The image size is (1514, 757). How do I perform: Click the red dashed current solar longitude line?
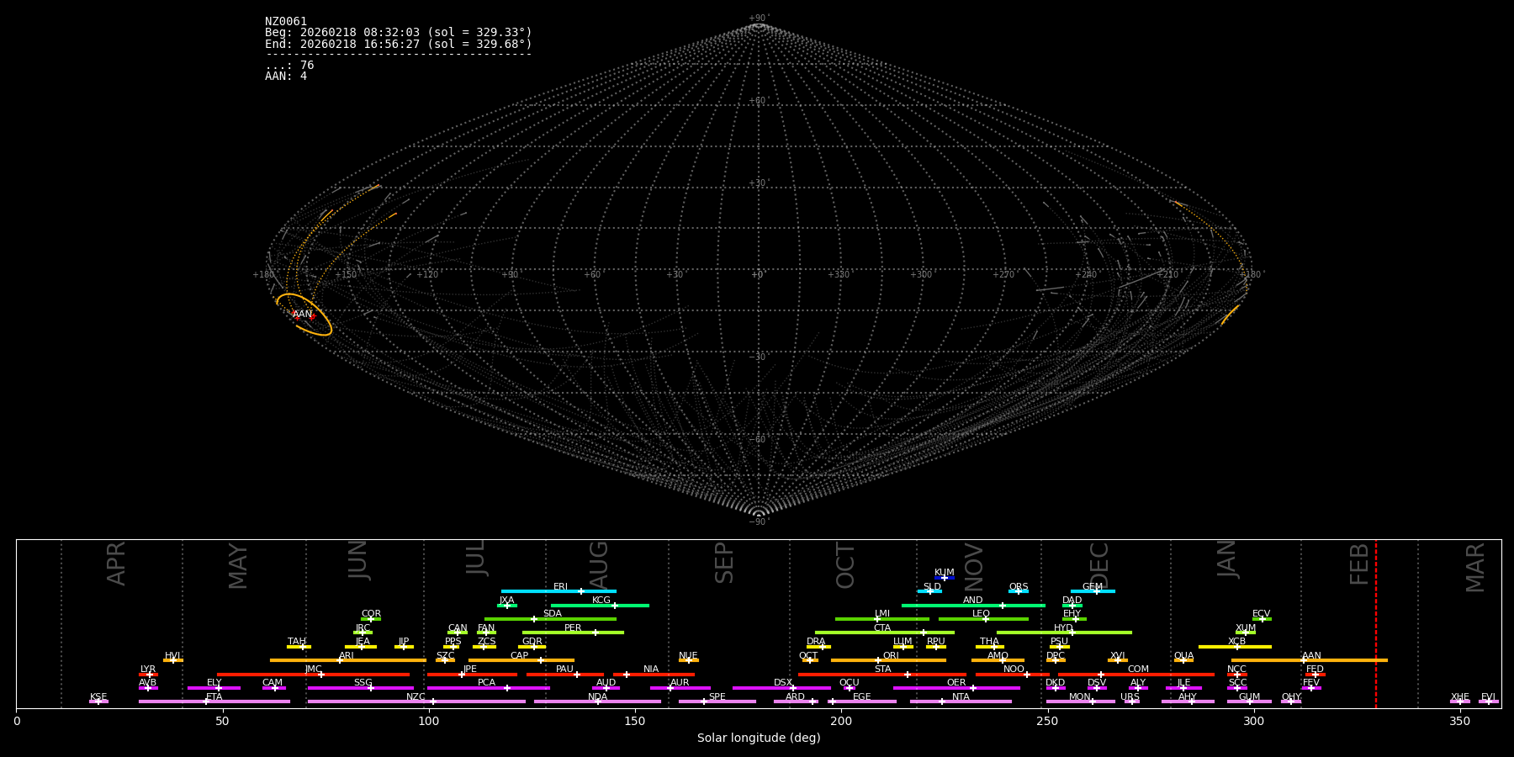click(x=1376, y=622)
